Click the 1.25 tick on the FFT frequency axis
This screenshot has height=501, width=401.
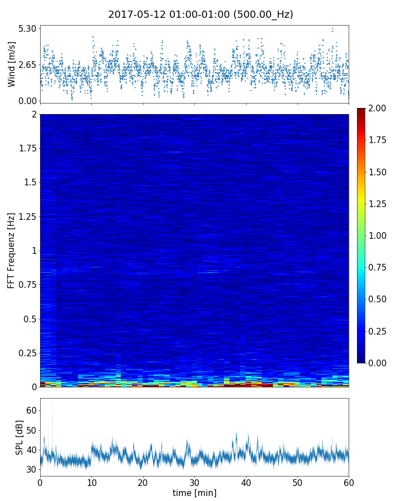[x=27, y=217]
